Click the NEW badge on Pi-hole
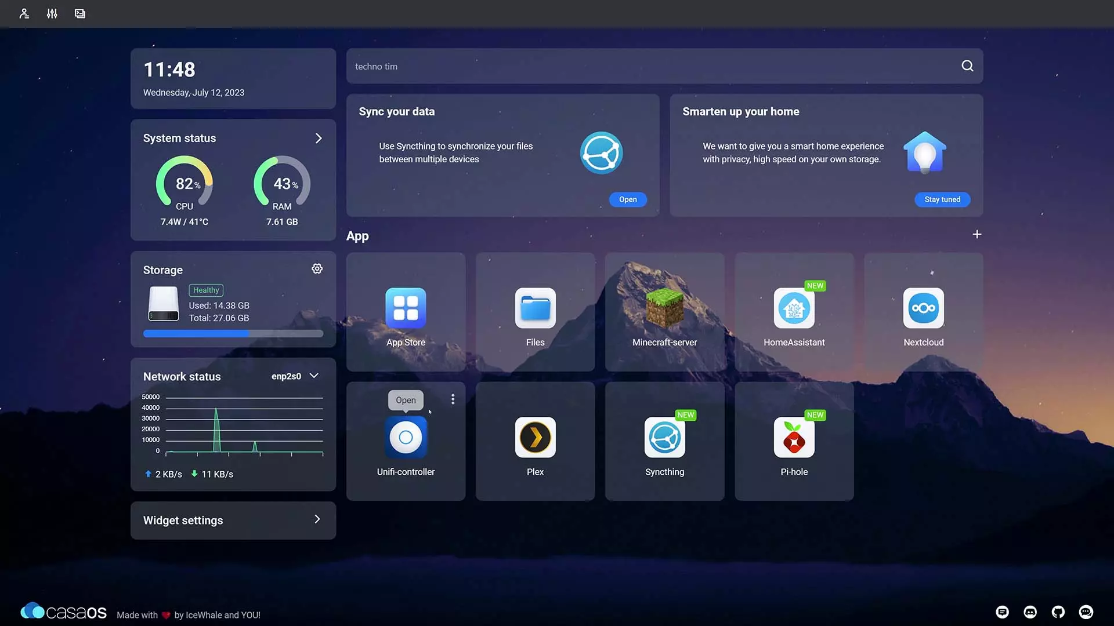1114x626 pixels. (815, 415)
